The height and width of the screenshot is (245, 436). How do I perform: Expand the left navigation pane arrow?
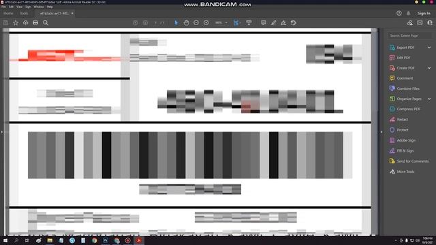[1, 132]
